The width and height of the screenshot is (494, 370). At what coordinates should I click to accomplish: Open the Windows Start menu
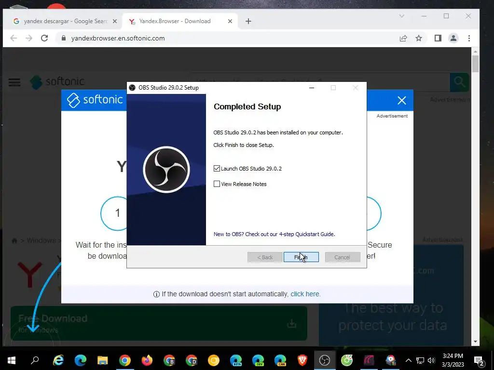point(12,360)
